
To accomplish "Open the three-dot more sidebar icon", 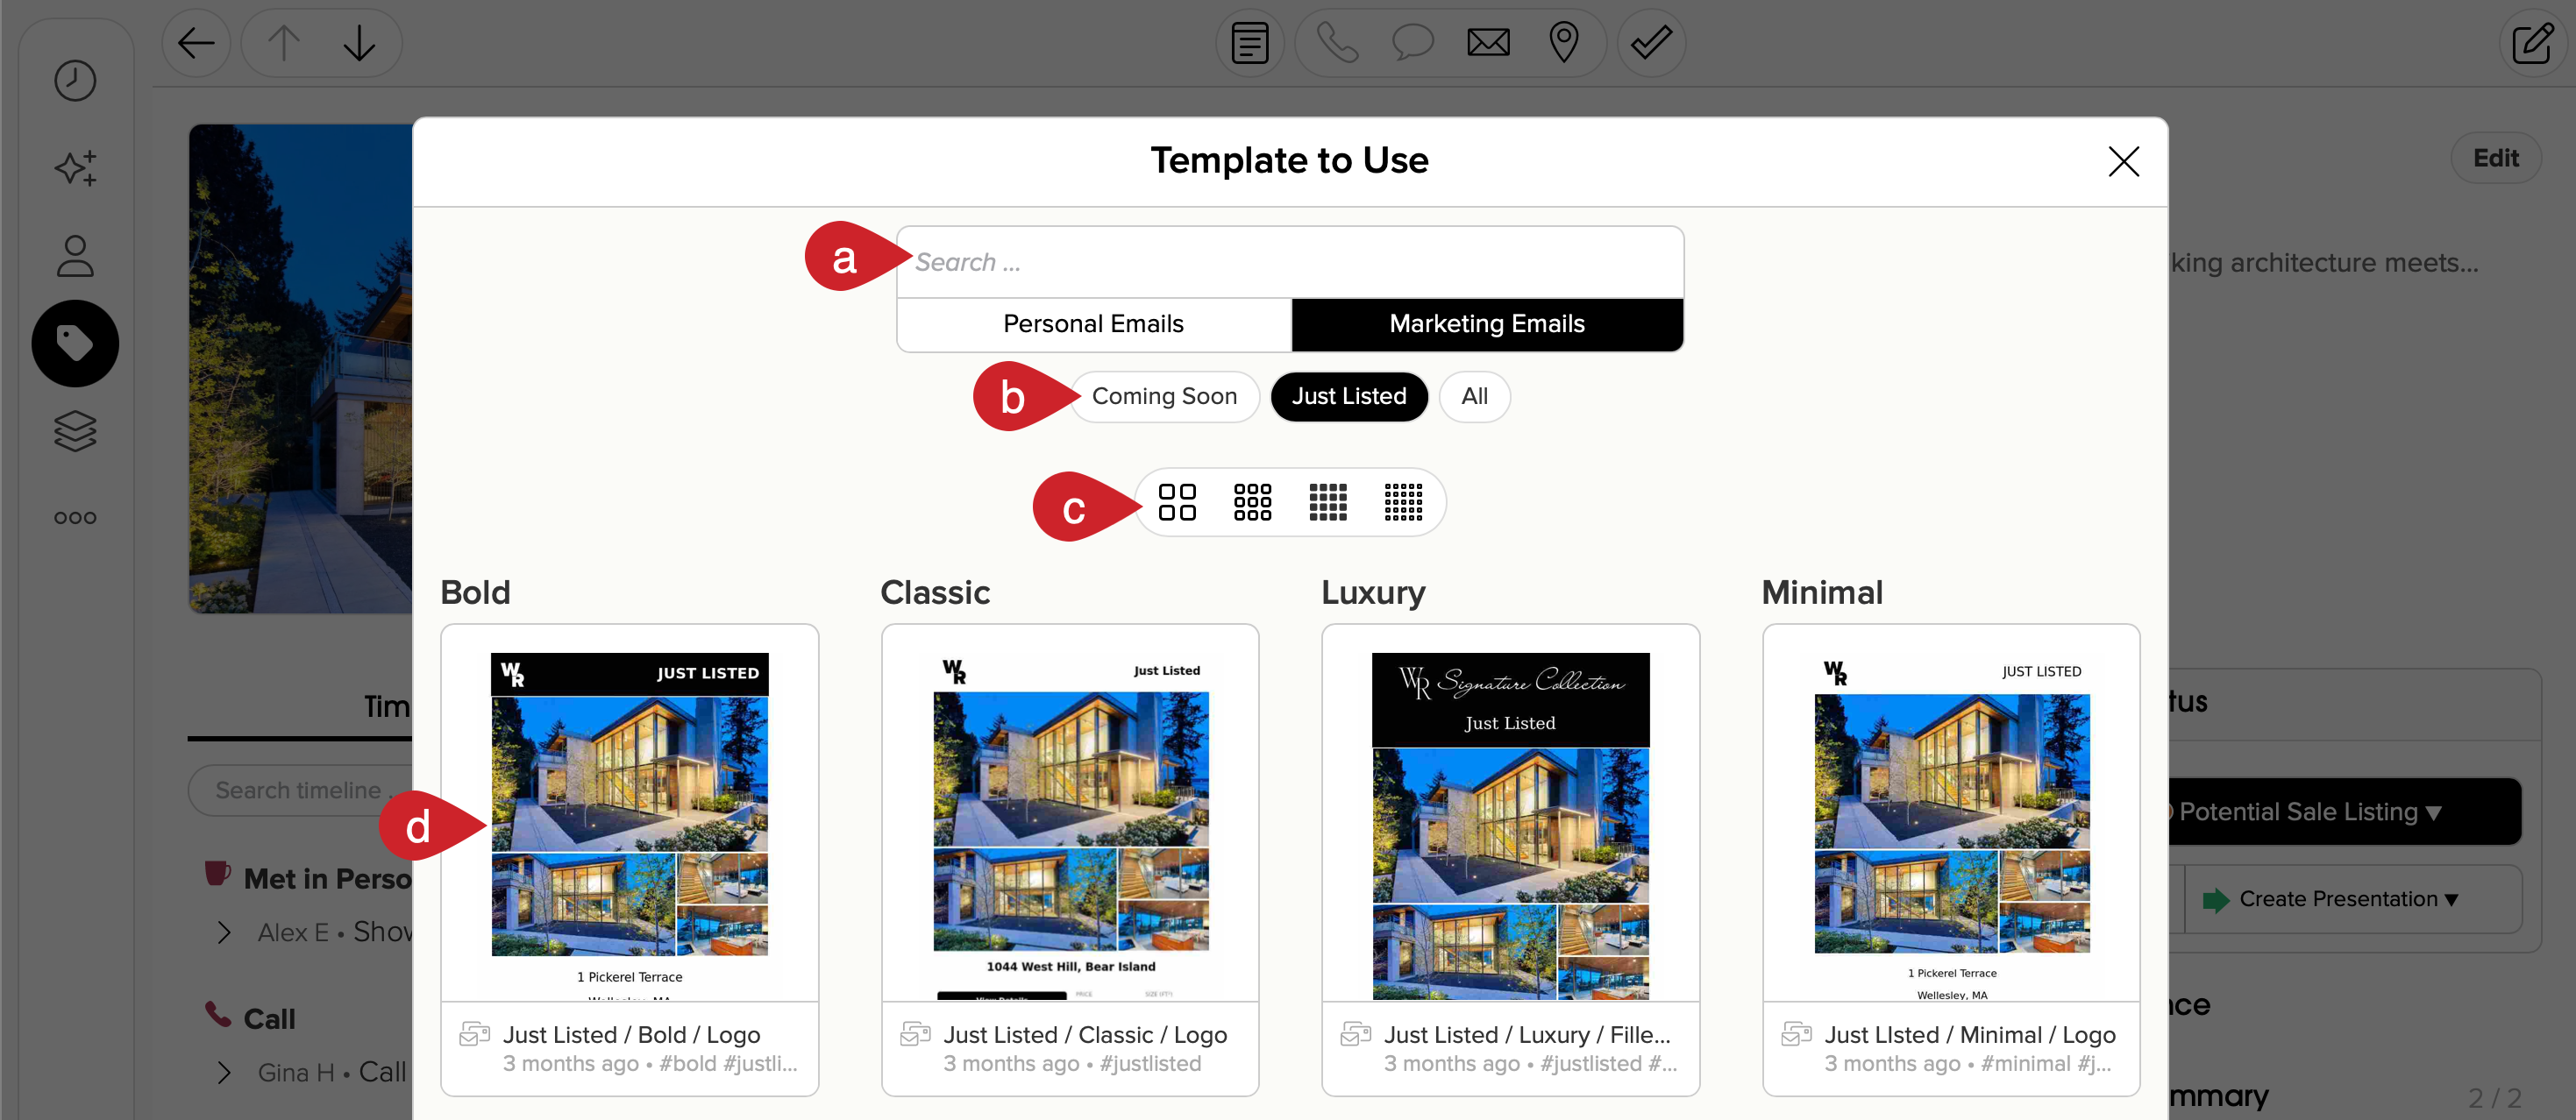I will (75, 518).
